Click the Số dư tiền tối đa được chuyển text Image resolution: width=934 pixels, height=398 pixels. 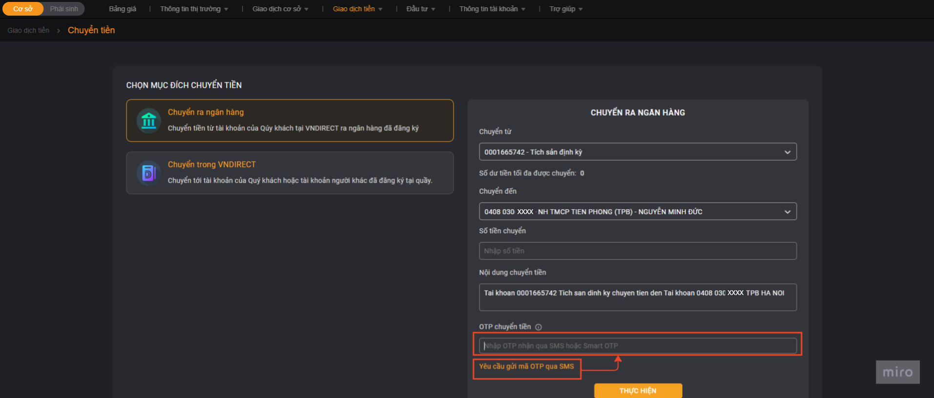[532, 173]
